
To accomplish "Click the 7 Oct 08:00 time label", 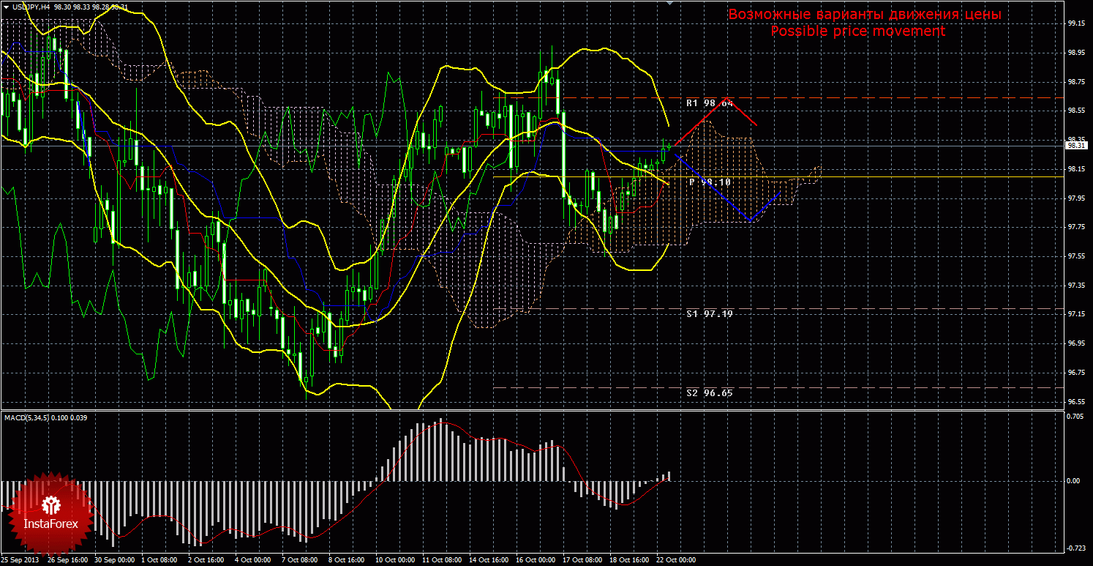I will click(x=300, y=560).
